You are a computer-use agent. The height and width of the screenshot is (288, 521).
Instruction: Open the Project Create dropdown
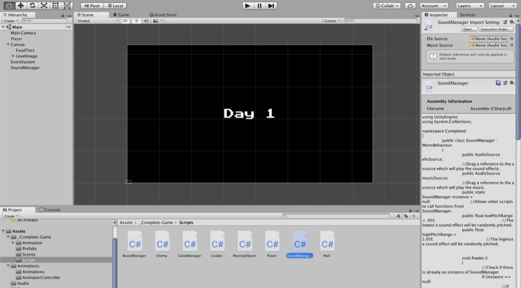coord(10,216)
